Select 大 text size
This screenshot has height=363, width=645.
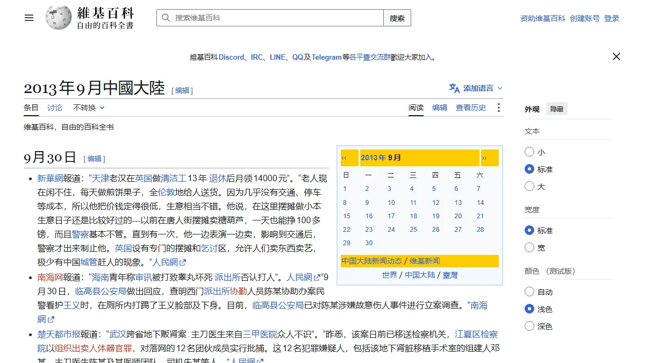point(529,187)
